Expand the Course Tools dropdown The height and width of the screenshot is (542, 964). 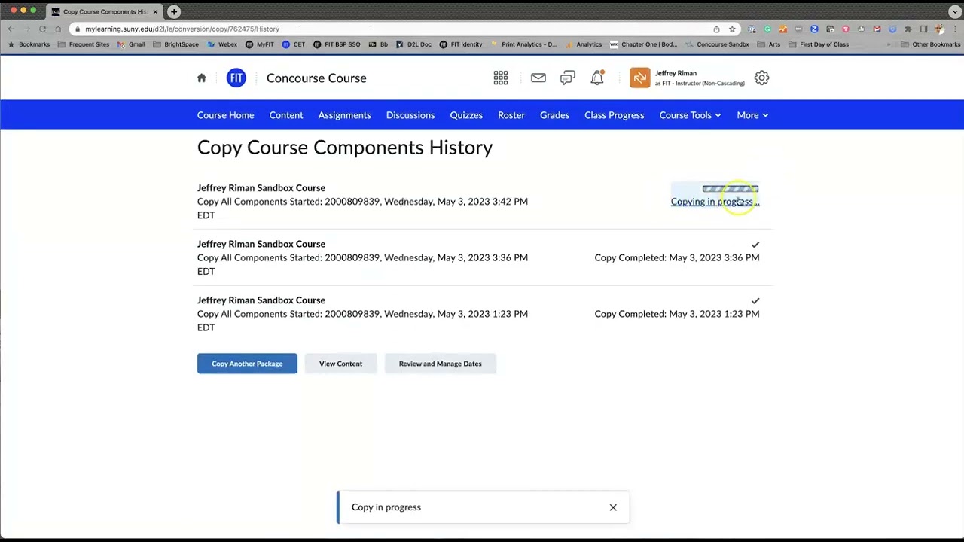pyautogui.click(x=690, y=115)
